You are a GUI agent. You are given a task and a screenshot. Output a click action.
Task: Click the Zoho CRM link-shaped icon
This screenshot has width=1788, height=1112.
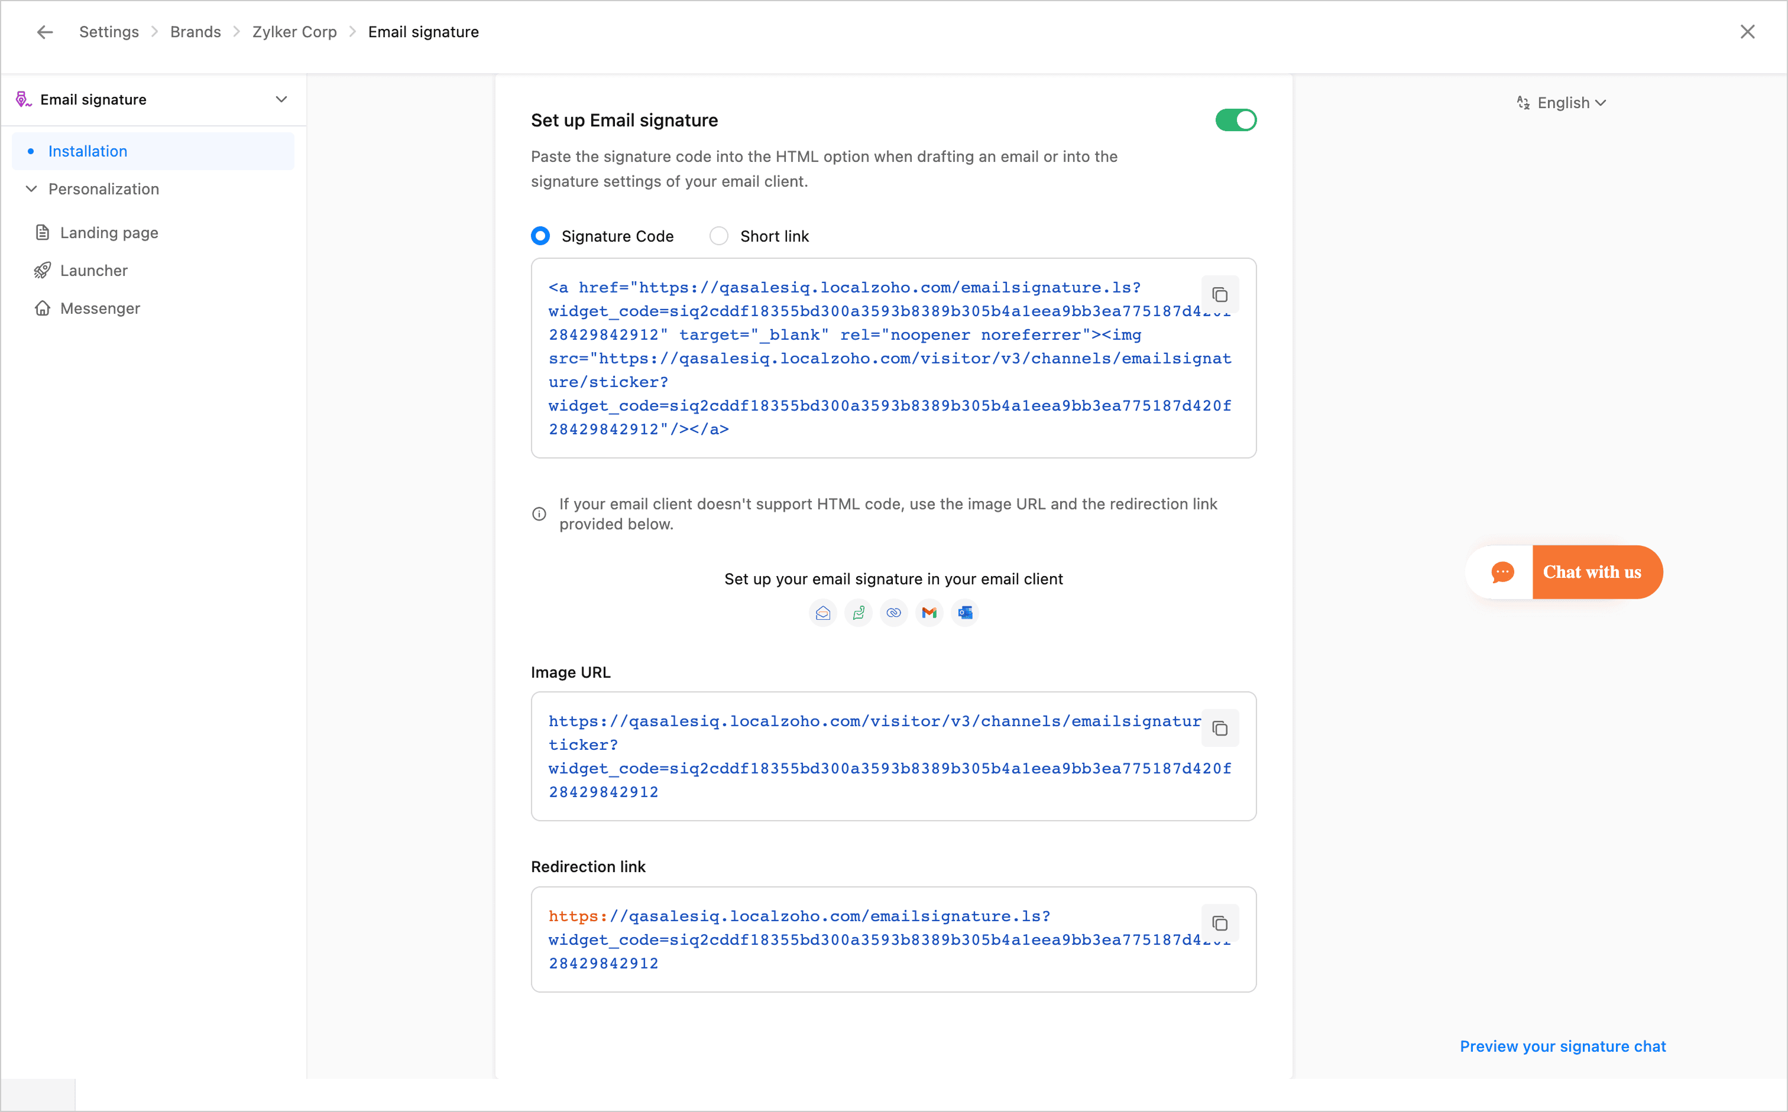(x=893, y=613)
